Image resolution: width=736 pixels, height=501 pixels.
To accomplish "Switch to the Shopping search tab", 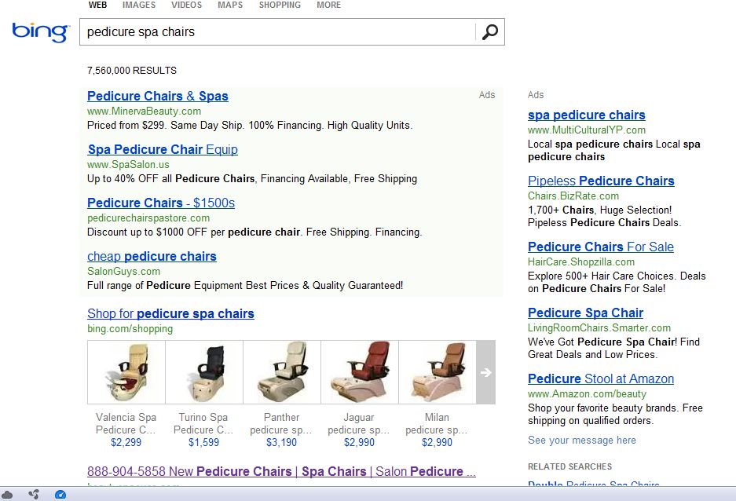I will tap(280, 5).
